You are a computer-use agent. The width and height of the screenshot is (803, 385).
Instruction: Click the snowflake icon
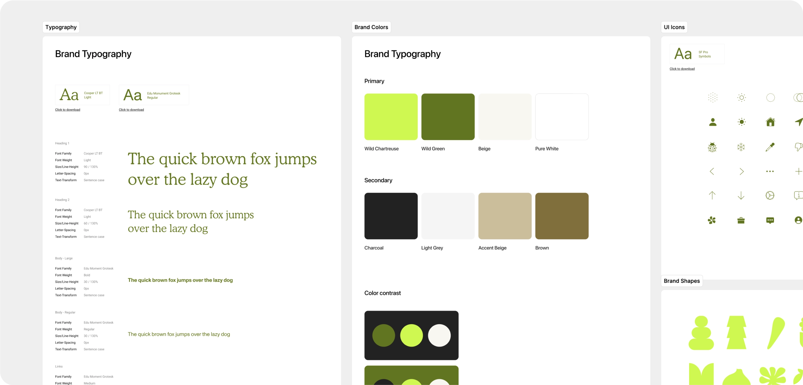click(741, 147)
